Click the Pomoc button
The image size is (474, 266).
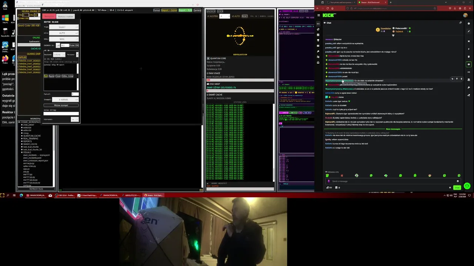(157, 10)
